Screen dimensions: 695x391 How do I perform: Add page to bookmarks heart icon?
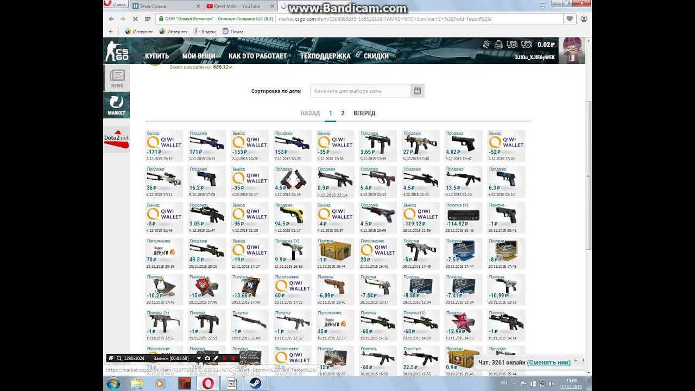[x=569, y=18]
